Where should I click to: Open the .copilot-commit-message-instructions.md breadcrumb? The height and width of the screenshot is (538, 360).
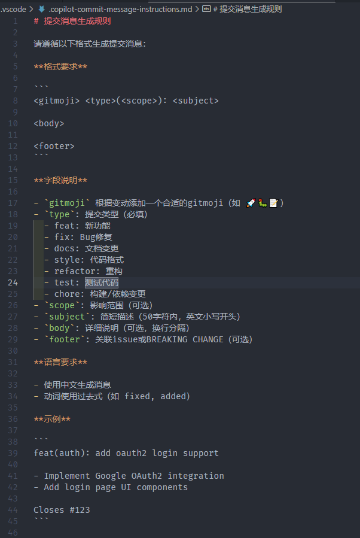(120, 9)
